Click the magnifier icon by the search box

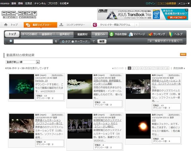pos(10,41)
